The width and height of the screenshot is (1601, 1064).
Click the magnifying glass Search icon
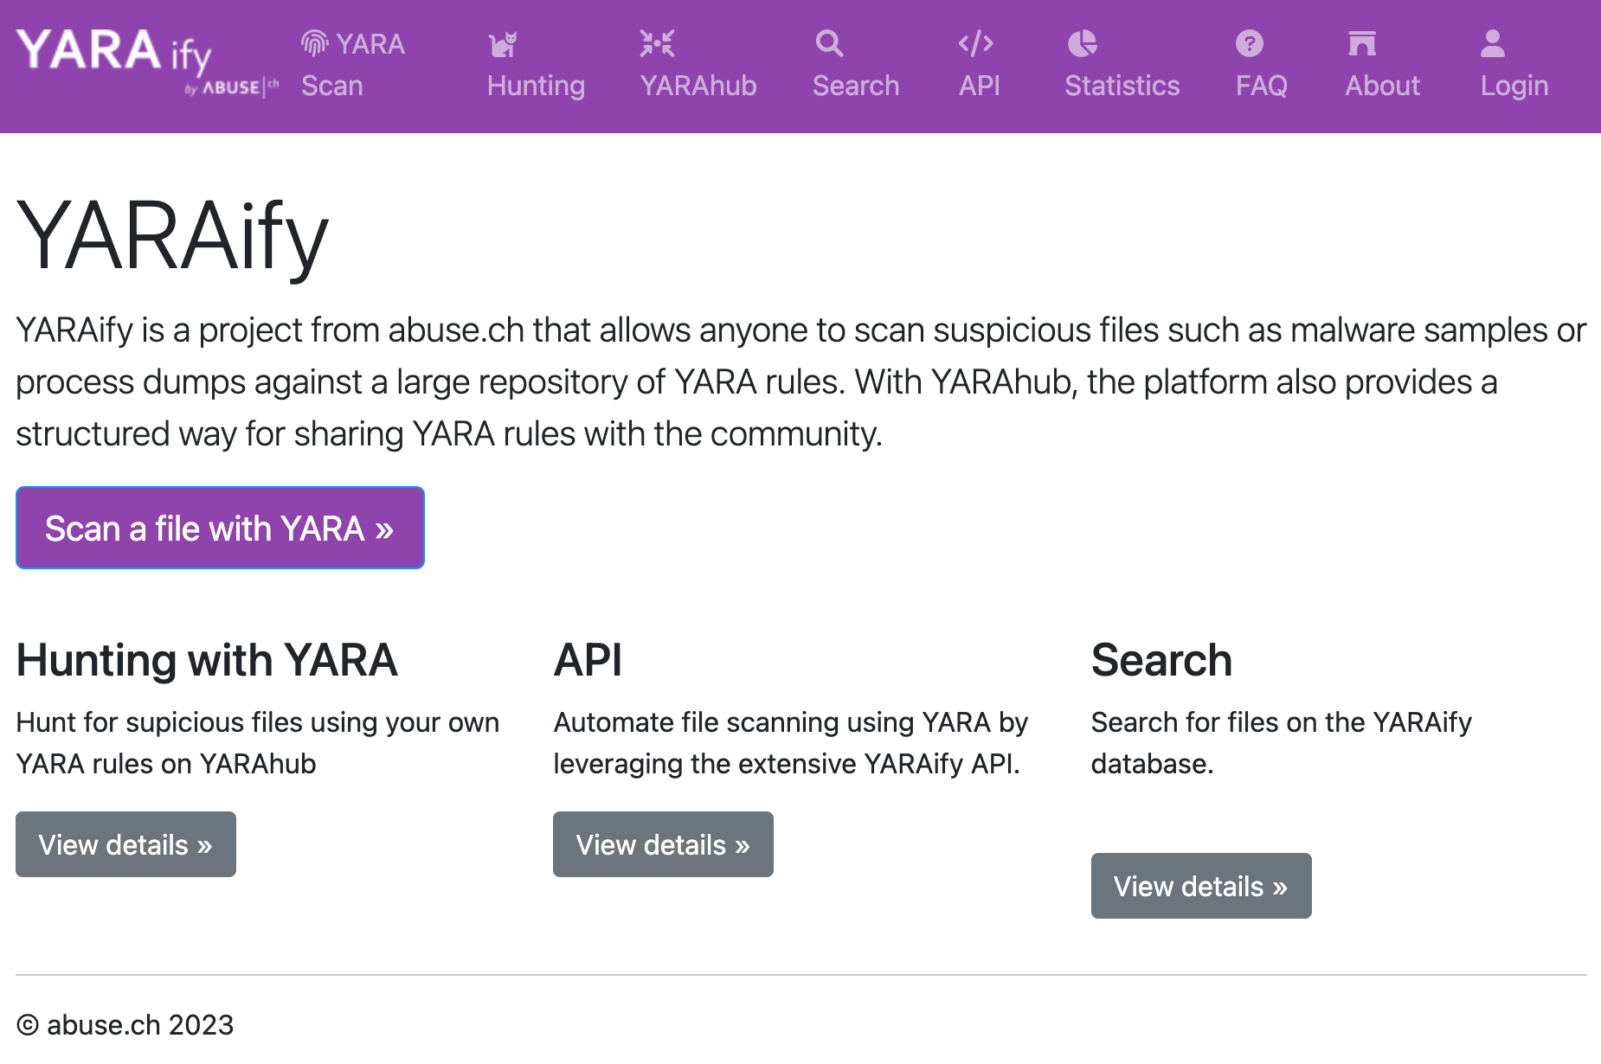829,43
